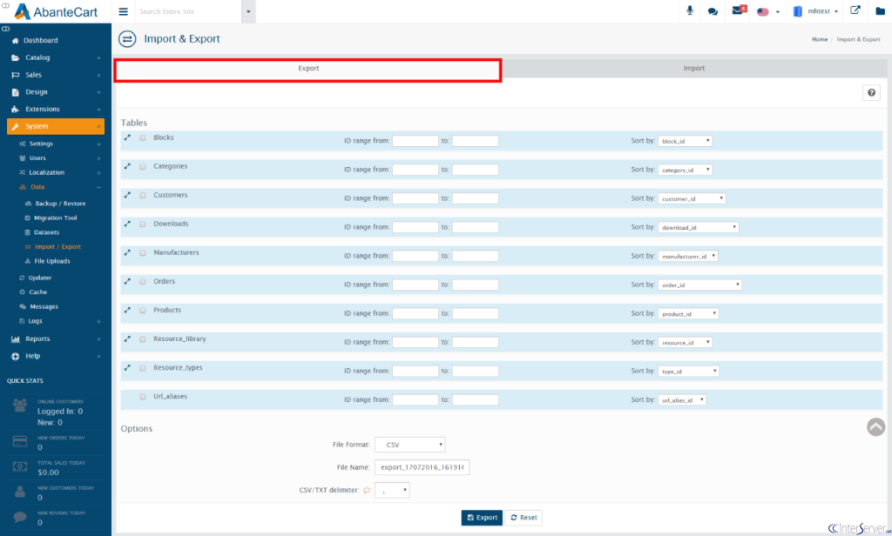
Task: Open the Orders sort by order_id dropdown
Action: [699, 285]
